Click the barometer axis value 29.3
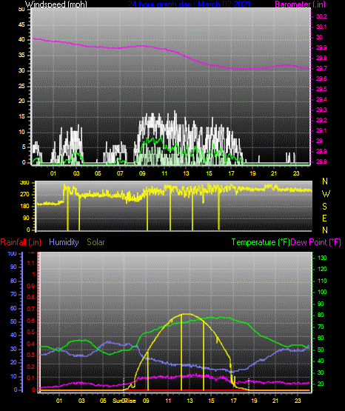 [x=321, y=110]
